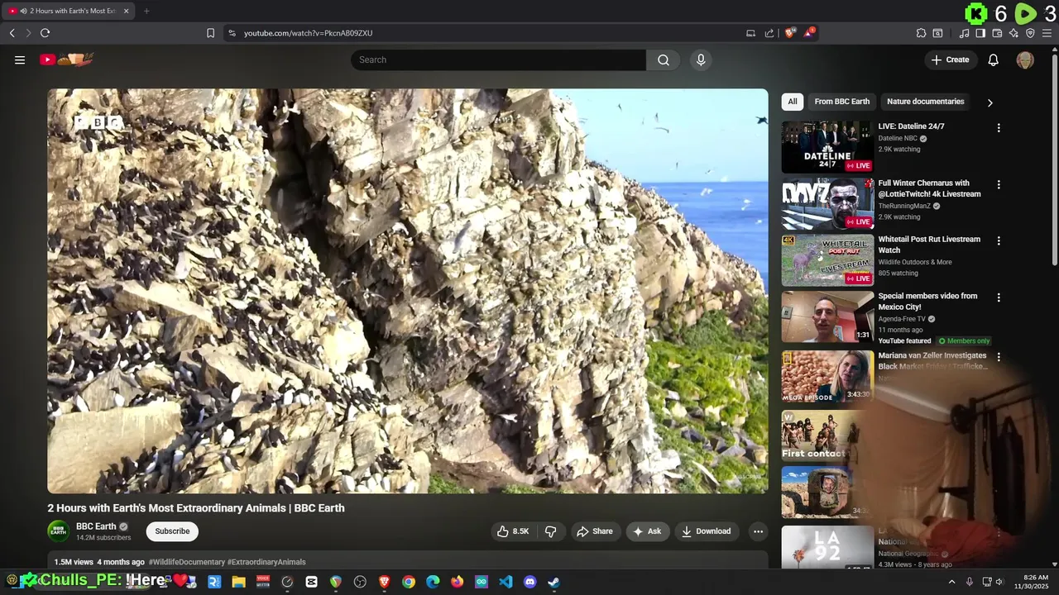Open BBC Earth channel avatar
Viewport: 1059px width, 595px height.
click(58, 531)
